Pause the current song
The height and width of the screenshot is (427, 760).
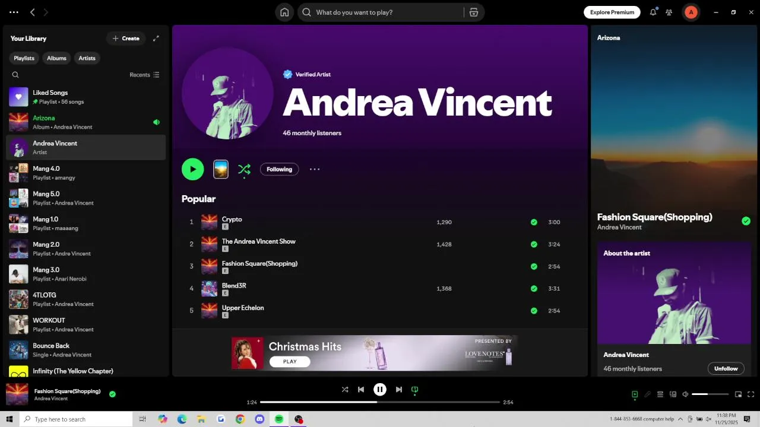coord(380,390)
